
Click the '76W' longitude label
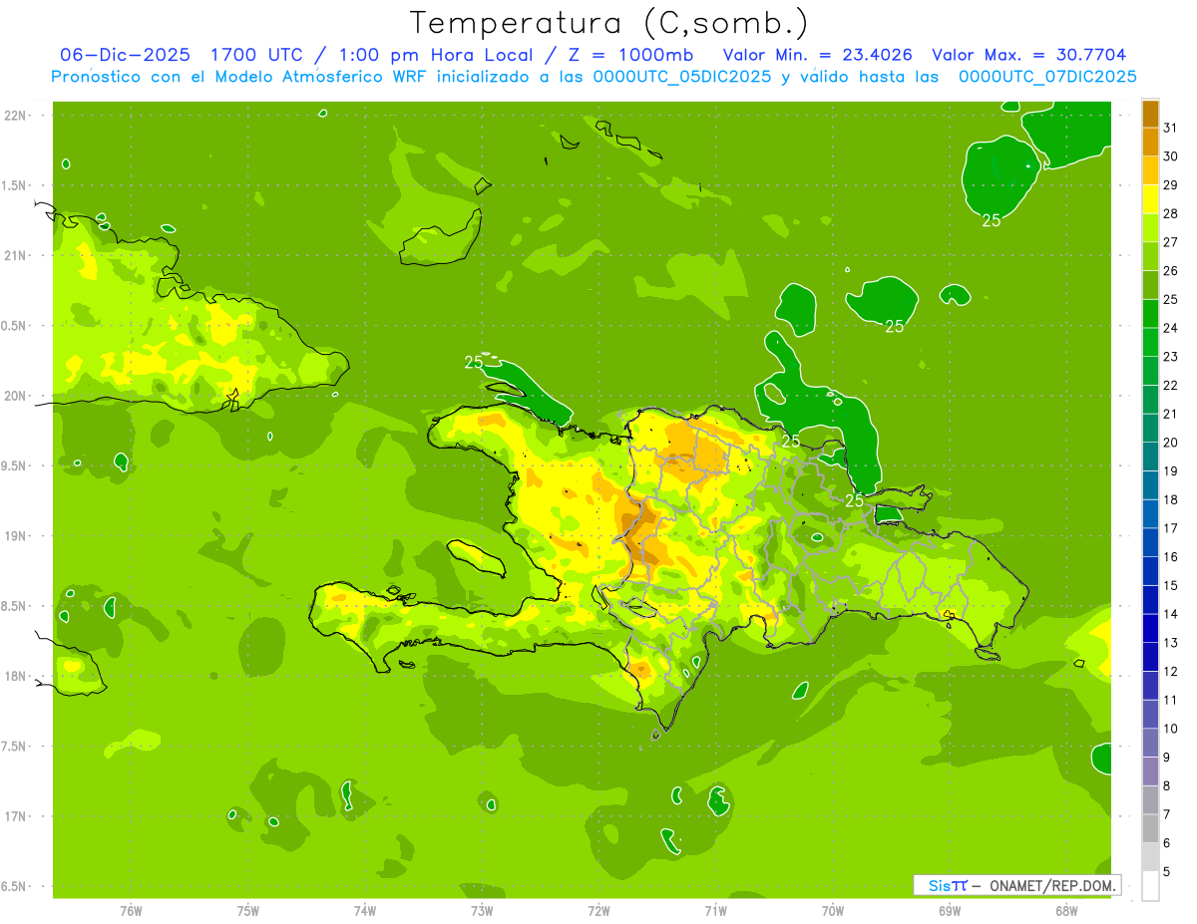[131, 910]
